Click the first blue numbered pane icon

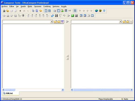click(x=81, y=16)
